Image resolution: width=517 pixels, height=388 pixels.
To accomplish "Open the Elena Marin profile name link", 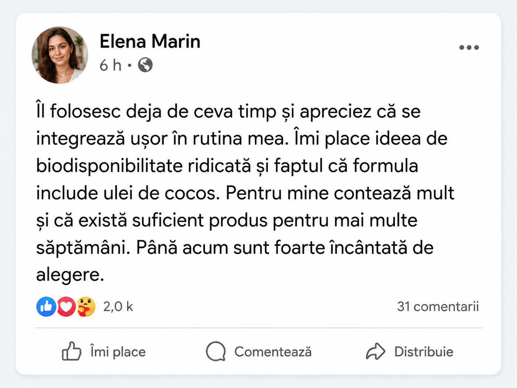I will 150,41.
